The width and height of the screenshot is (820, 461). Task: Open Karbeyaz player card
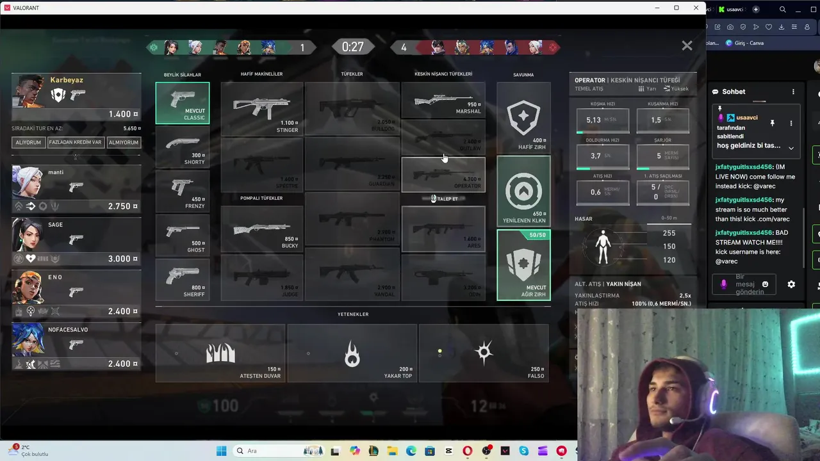click(76, 97)
